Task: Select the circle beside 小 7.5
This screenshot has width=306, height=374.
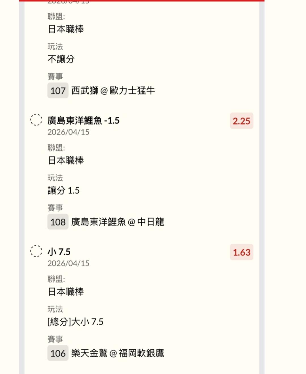Action: coord(36,251)
